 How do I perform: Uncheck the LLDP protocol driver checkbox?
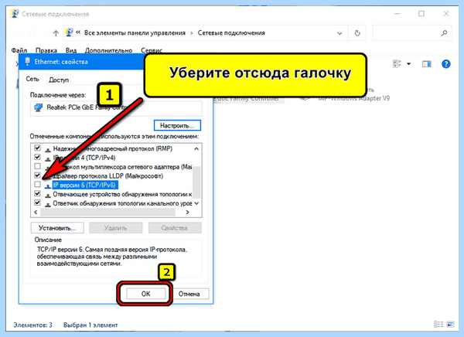click(37, 175)
